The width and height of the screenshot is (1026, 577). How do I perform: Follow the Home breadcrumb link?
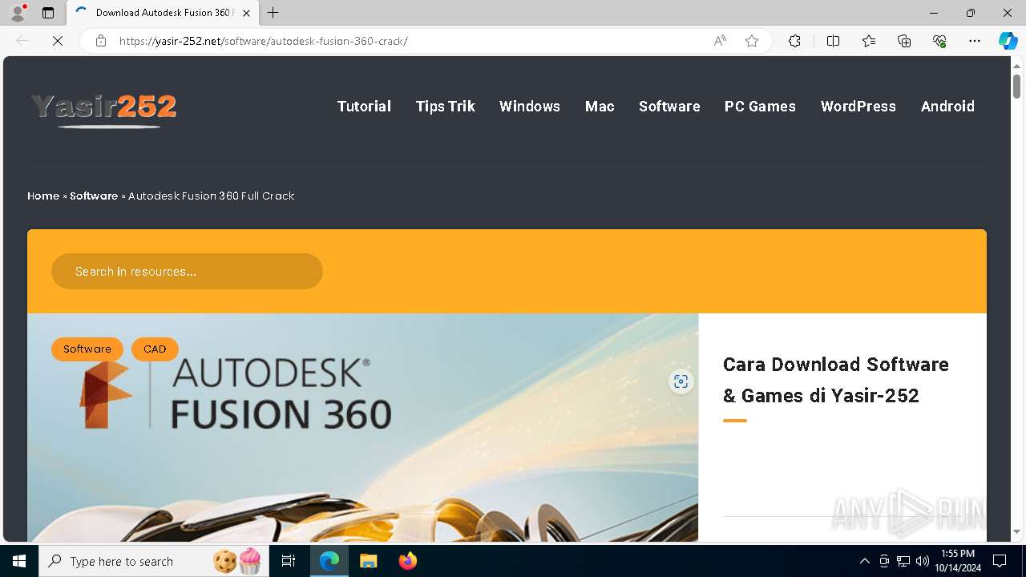click(x=43, y=196)
